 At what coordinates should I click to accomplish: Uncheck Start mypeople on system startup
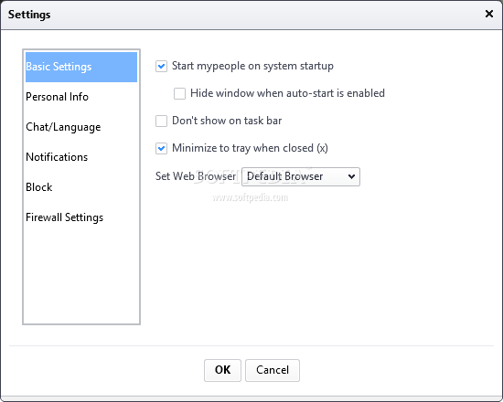coord(161,67)
